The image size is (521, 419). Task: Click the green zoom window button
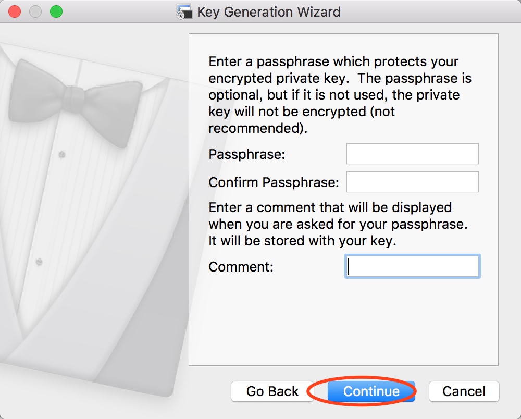pyautogui.click(x=56, y=11)
